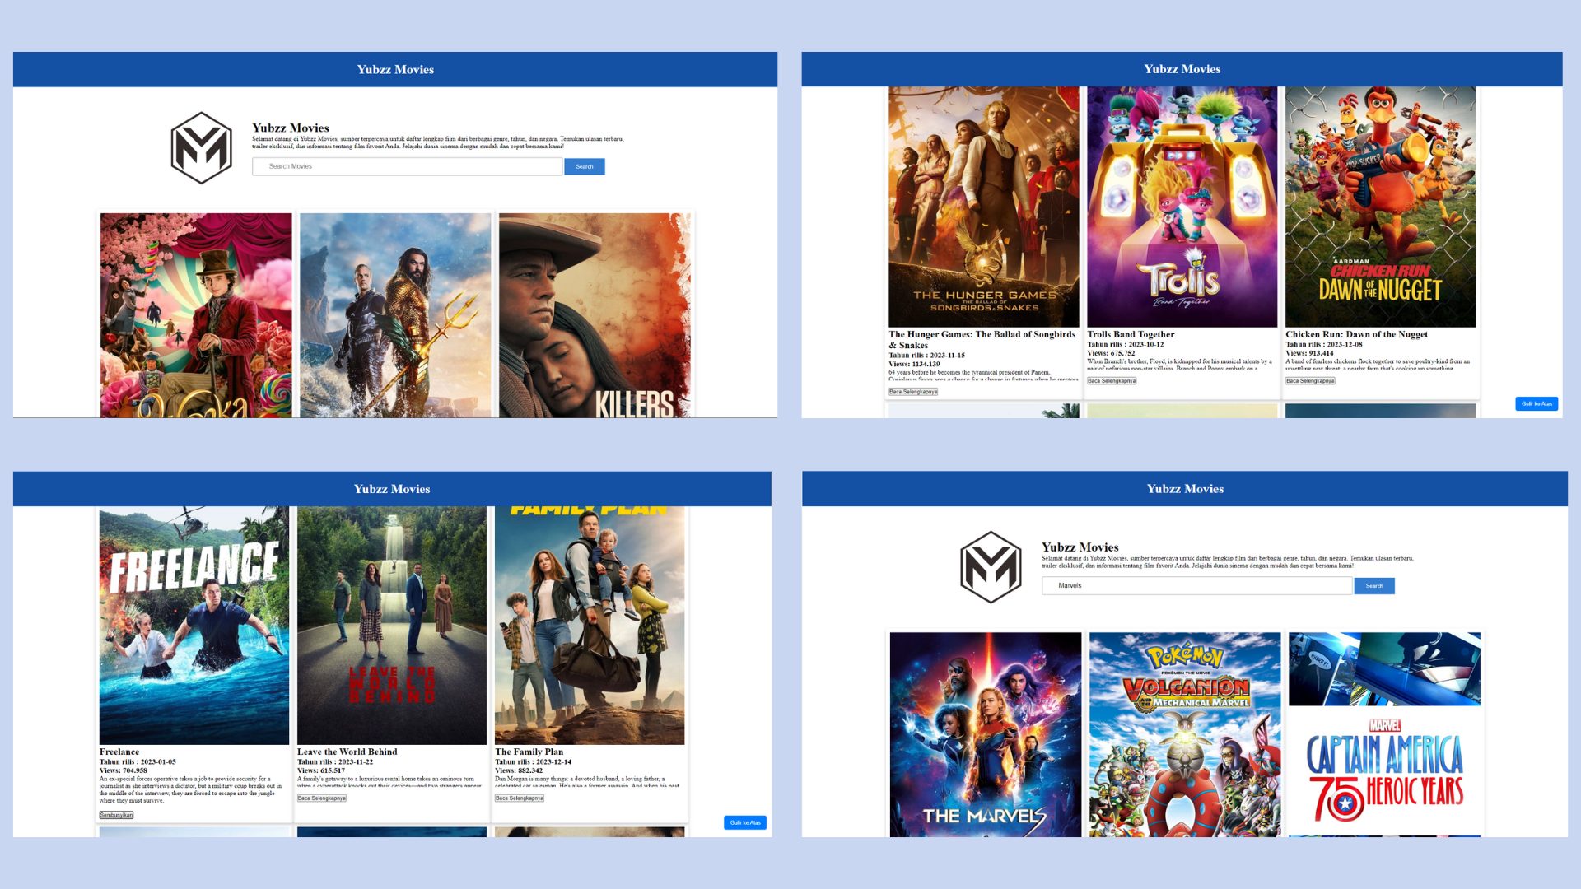Click the Freelance description paragraph text
This screenshot has width=1581, height=889.
pos(190,789)
